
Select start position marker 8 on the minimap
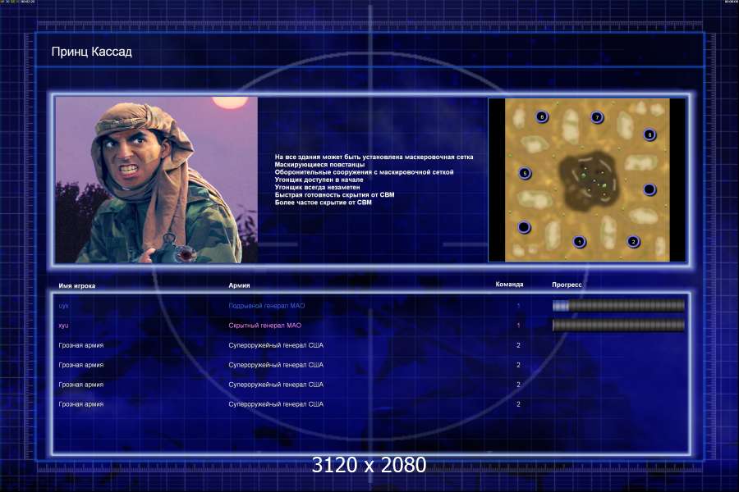649,134
